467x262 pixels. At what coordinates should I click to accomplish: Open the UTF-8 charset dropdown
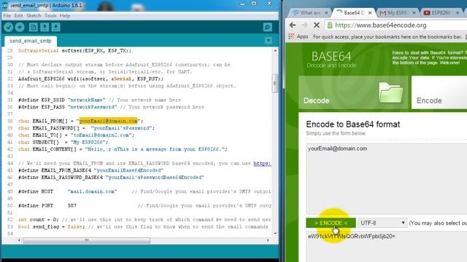point(382,223)
